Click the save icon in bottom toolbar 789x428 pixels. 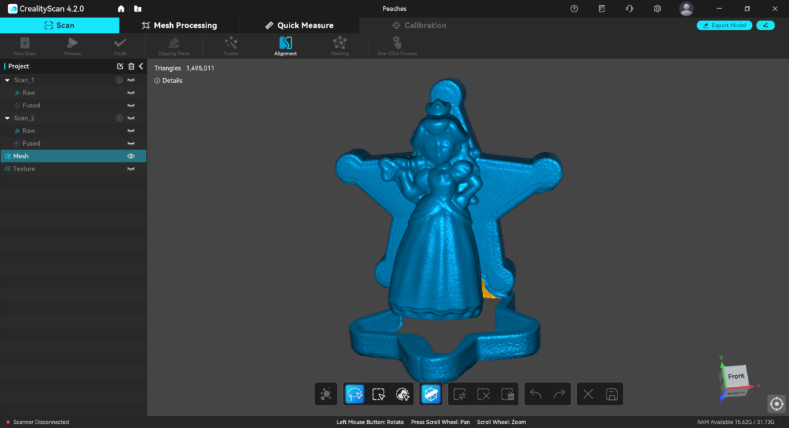point(611,394)
